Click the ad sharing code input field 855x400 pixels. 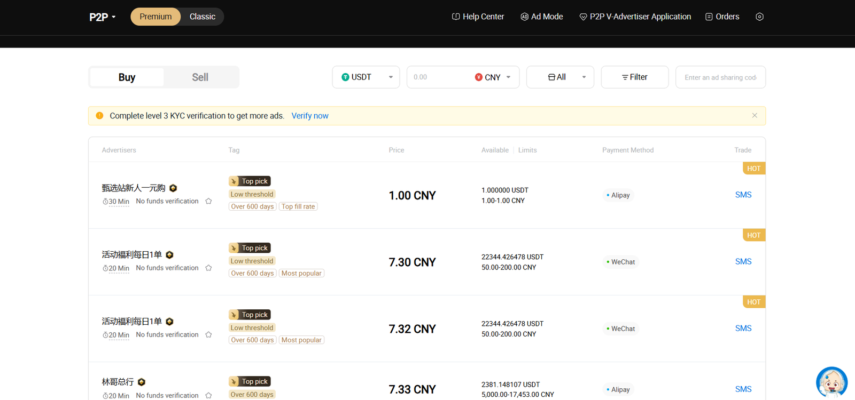(720, 77)
